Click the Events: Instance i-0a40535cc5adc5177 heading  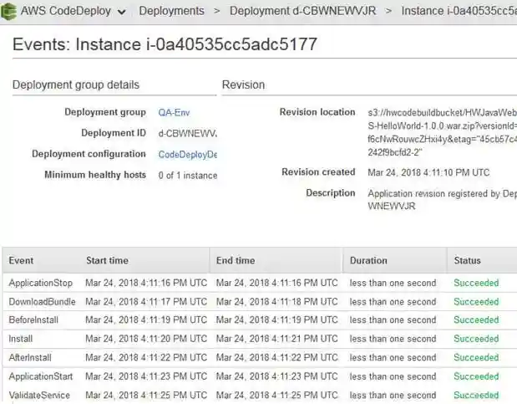pyautogui.click(x=165, y=44)
